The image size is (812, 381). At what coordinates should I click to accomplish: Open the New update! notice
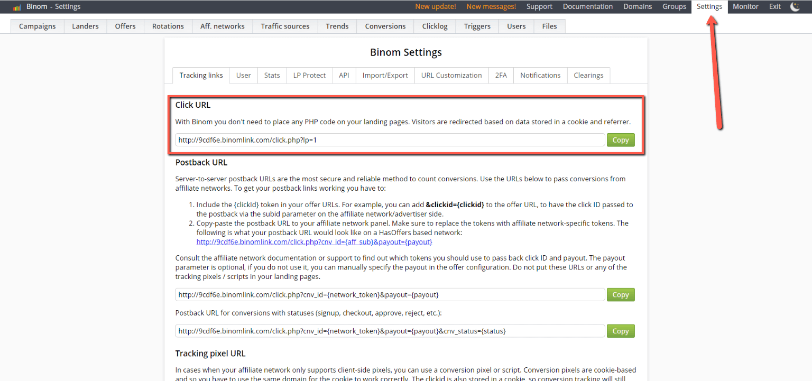click(x=436, y=7)
